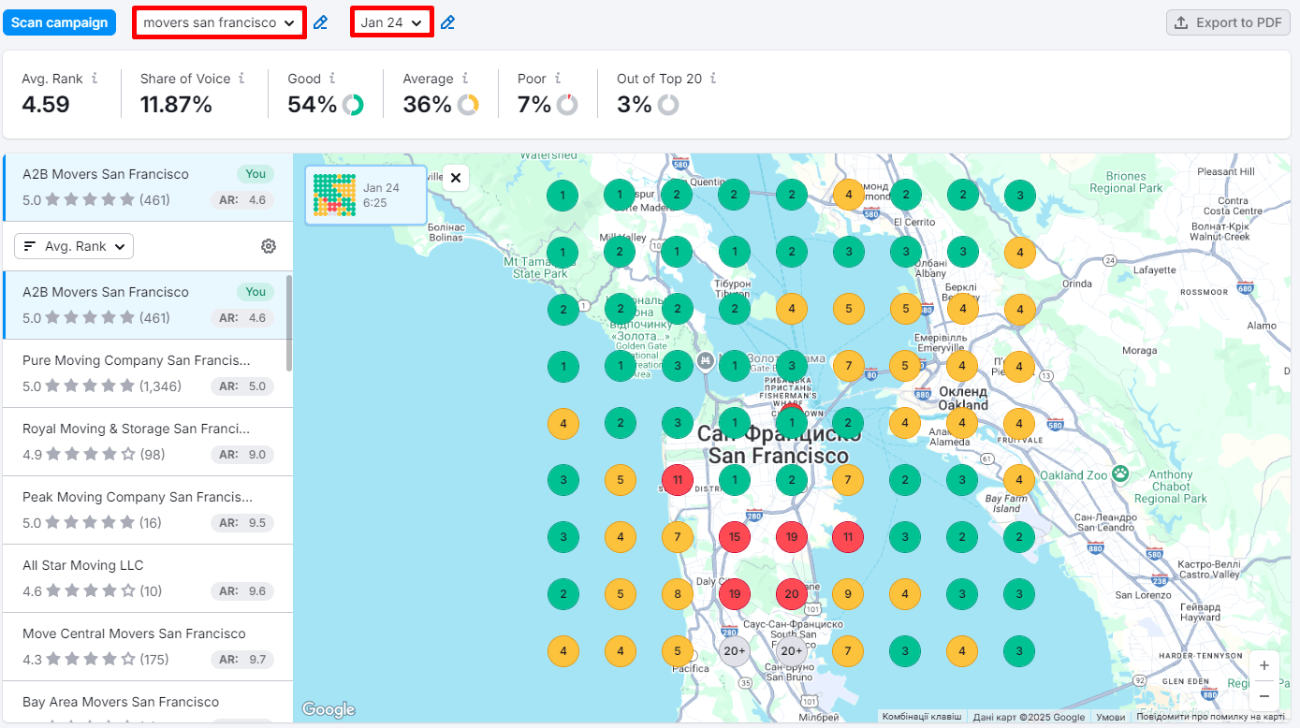Screen dimensions: 1300x728
Task: Zoom out on the map
Action: (1263, 695)
